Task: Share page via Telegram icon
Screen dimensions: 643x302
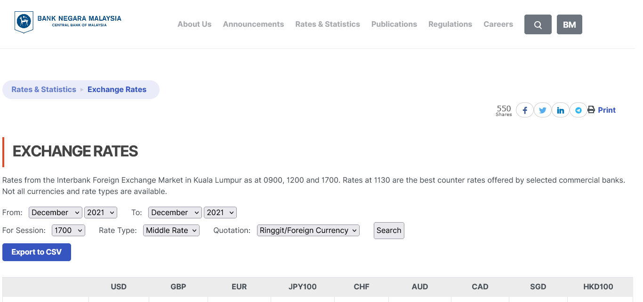Action: [578, 110]
